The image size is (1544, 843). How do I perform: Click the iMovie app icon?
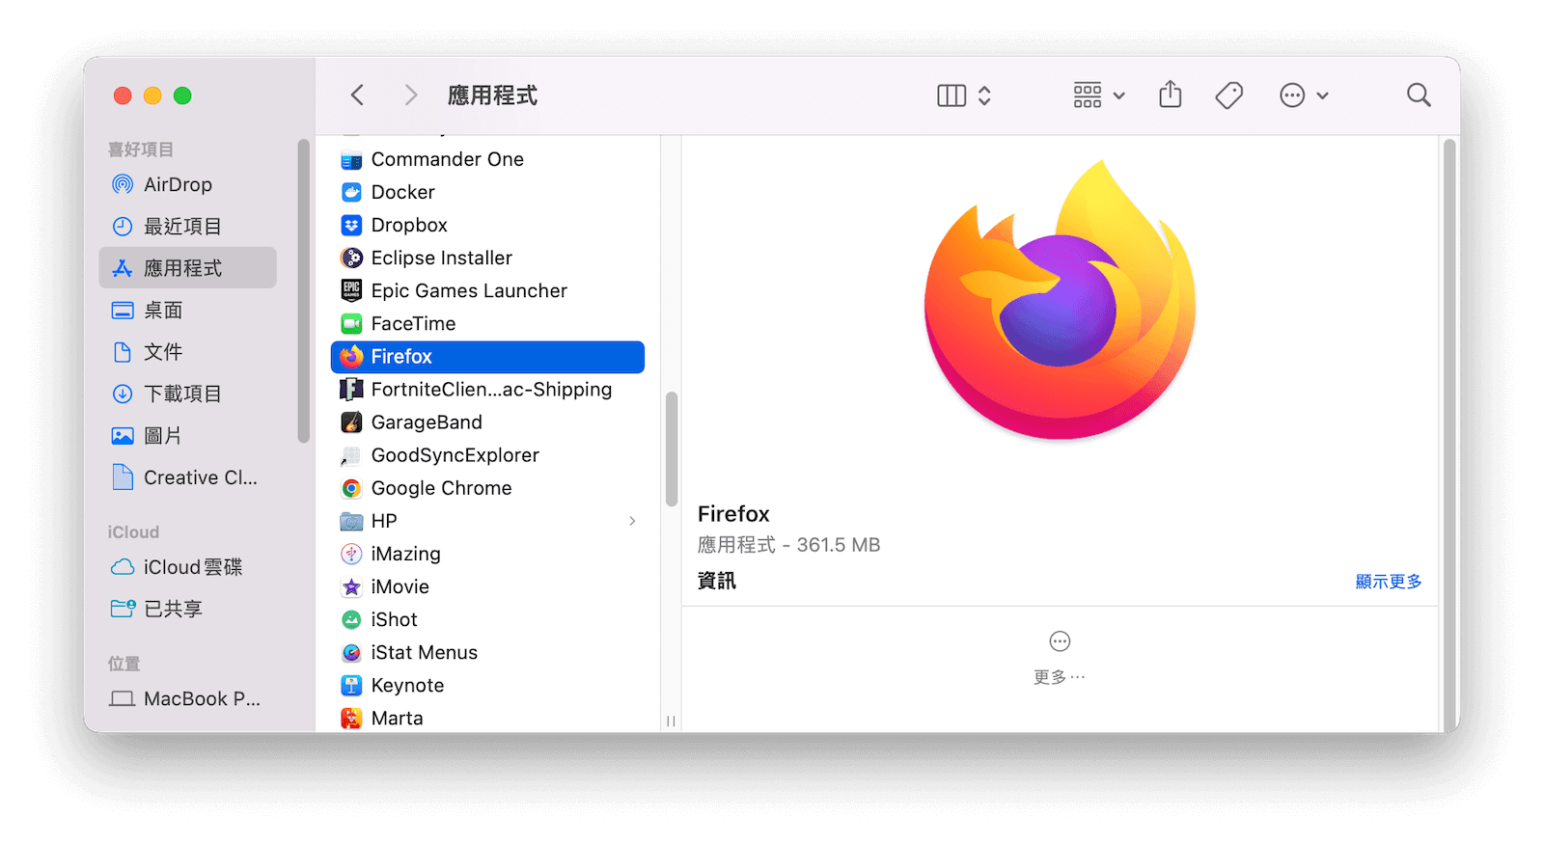point(351,586)
